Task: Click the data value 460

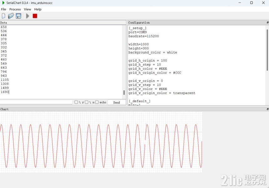Action: (4, 60)
